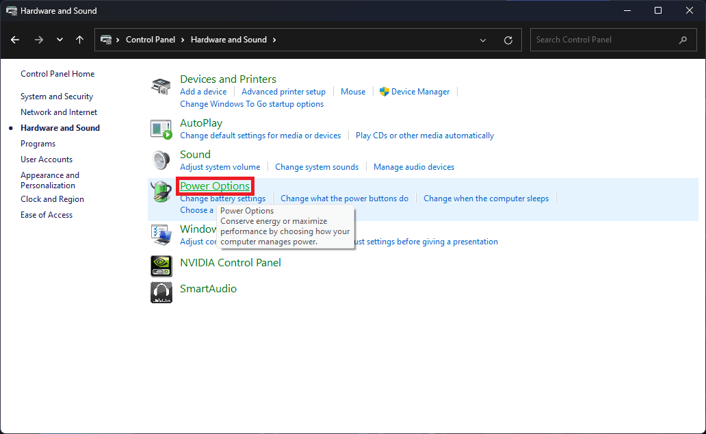Click the NVIDIA Control Panel icon
The width and height of the screenshot is (706, 434).
pyautogui.click(x=161, y=266)
